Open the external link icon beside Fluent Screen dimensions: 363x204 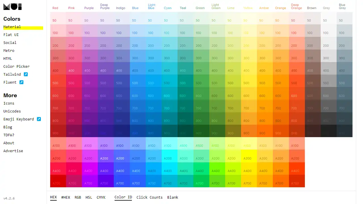pyautogui.click(x=22, y=82)
